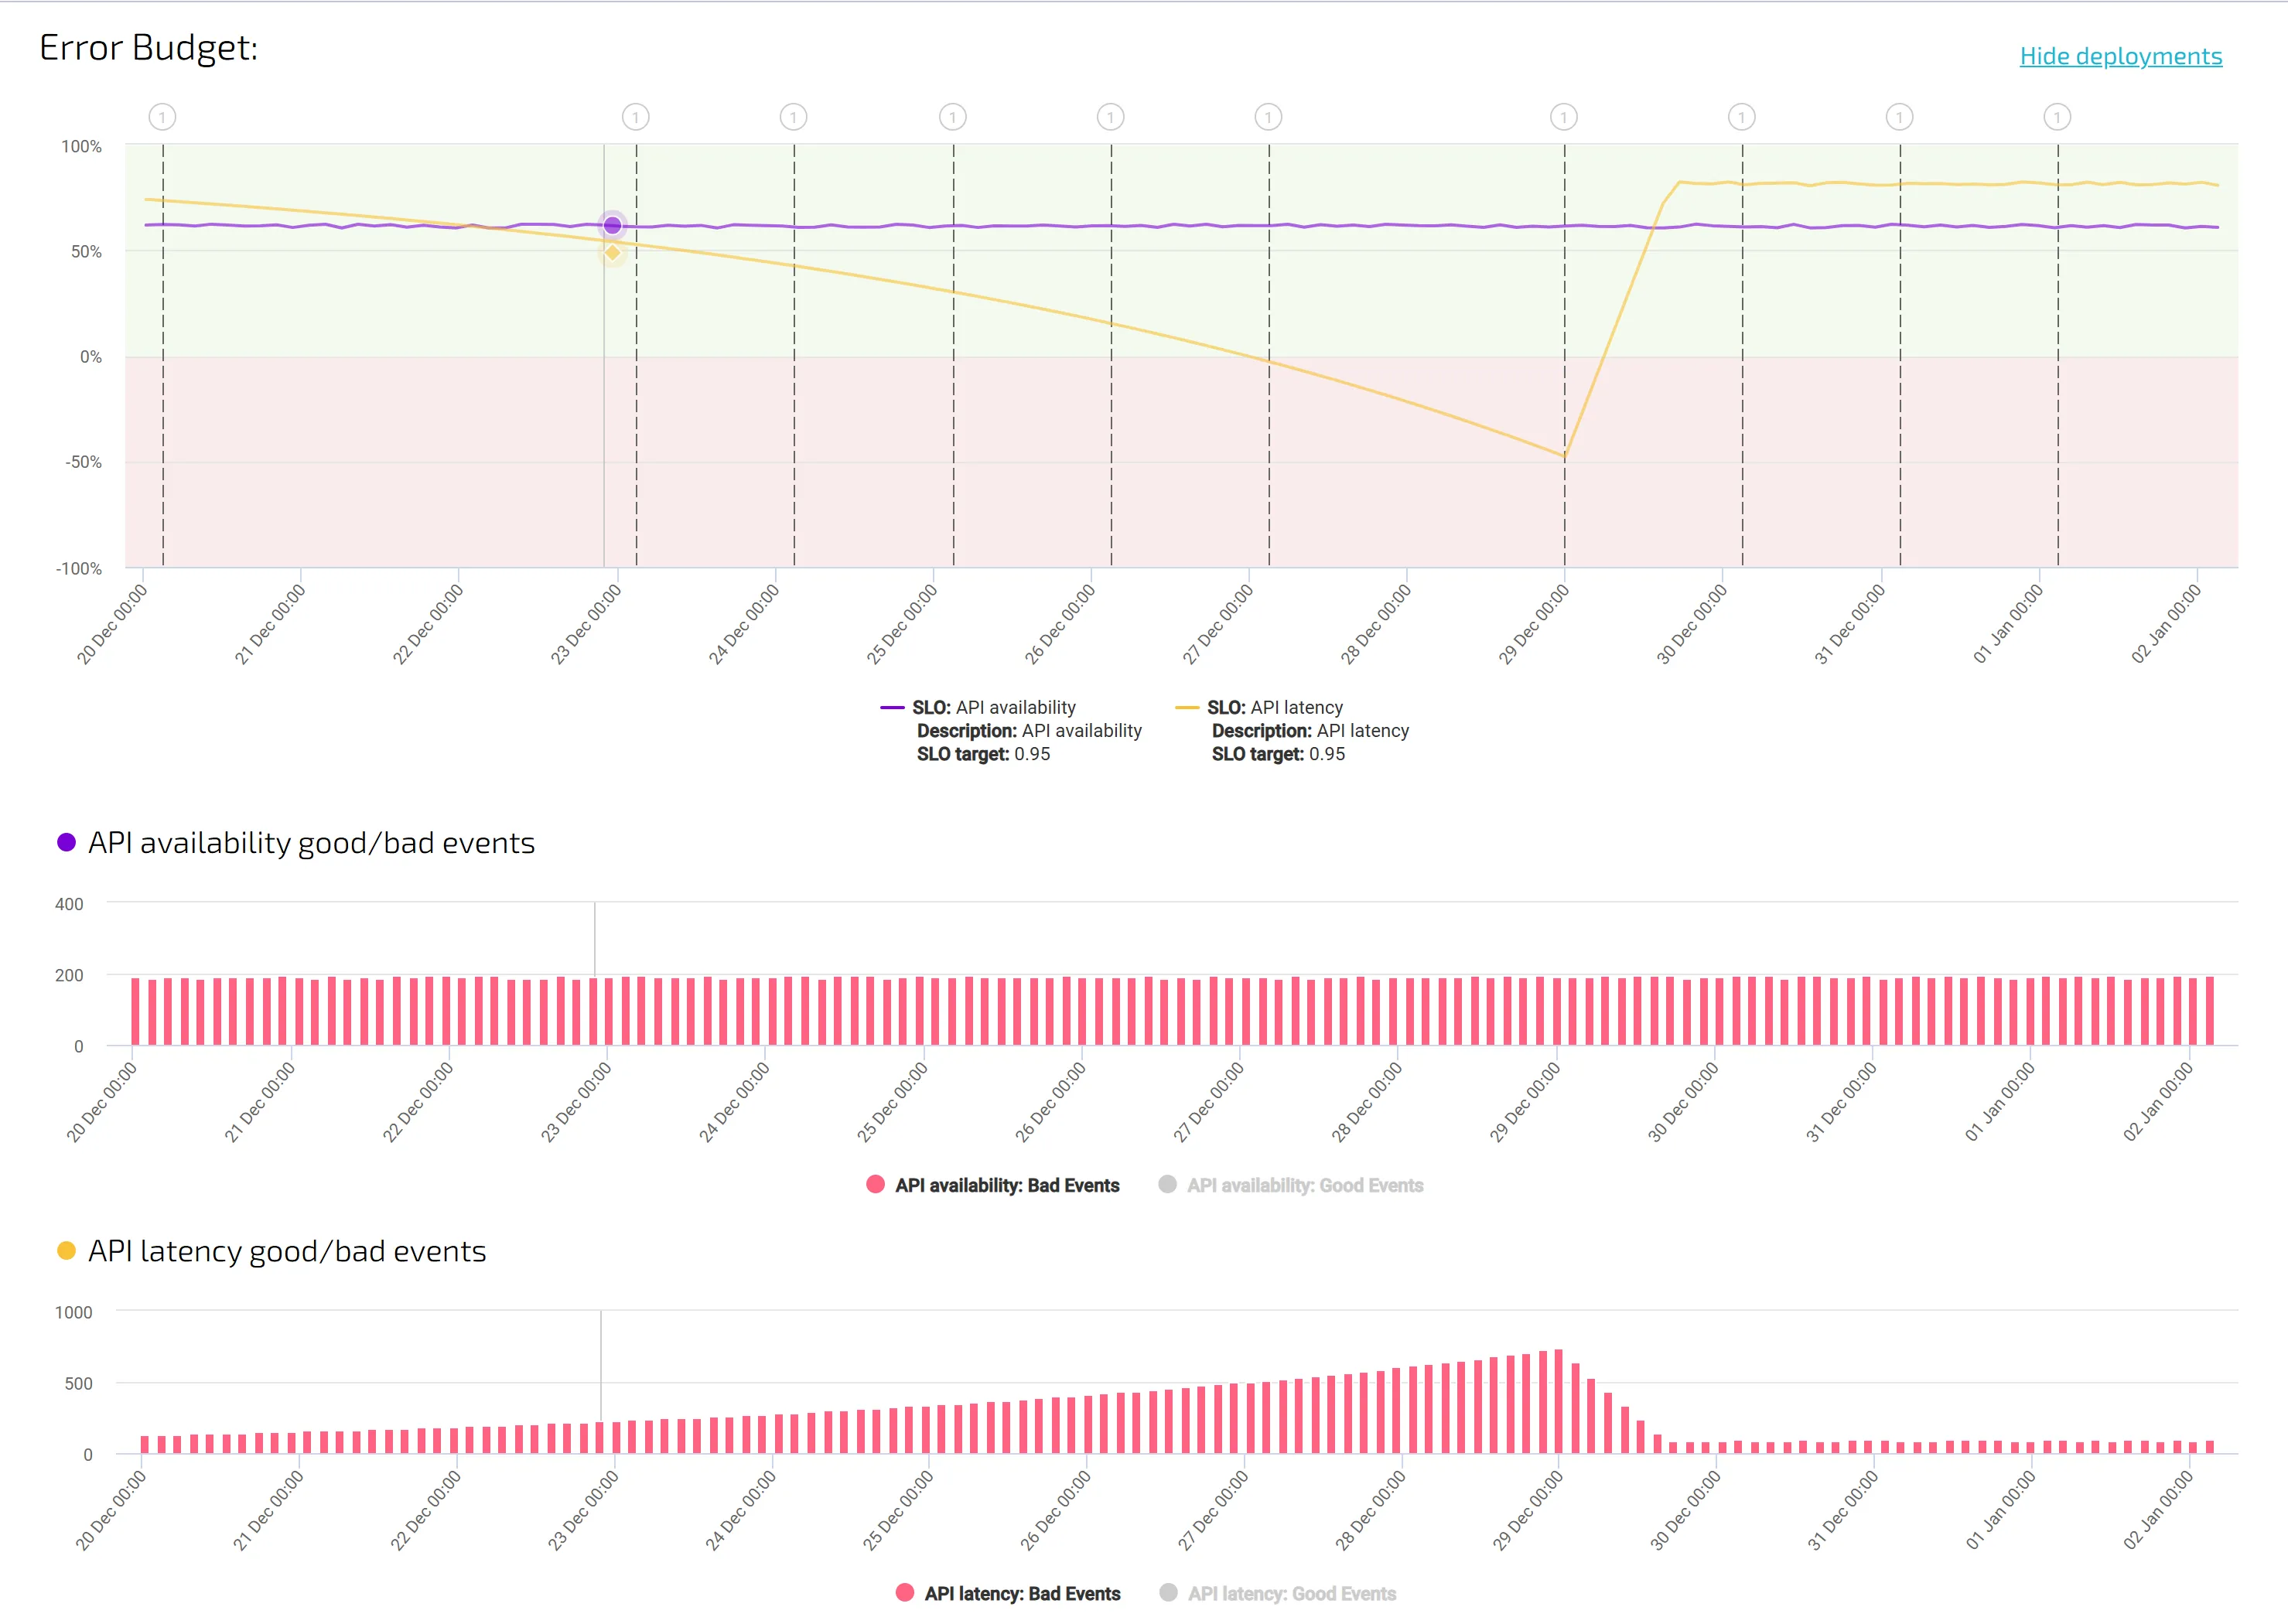Click 25 Dec 00:00 label on availability events chart

pos(892,1102)
